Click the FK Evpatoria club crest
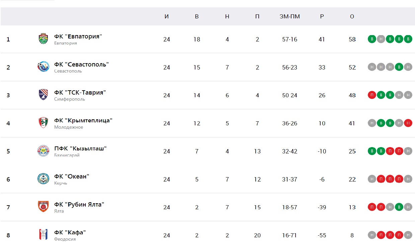 pos(43,39)
